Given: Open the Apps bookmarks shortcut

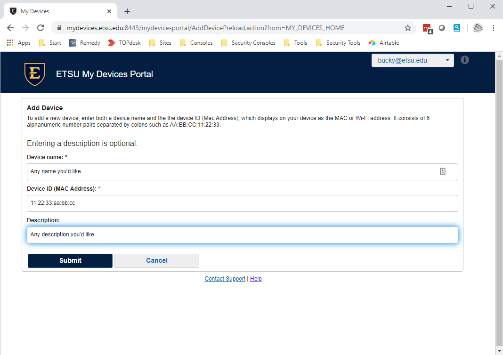Looking at the screenshot, I should 19,43.
